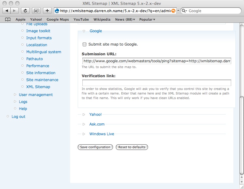The height and width of the screenshot is (189, 244).
Task: Expand the Yahoo! fieldset
Action: [84, 115]
